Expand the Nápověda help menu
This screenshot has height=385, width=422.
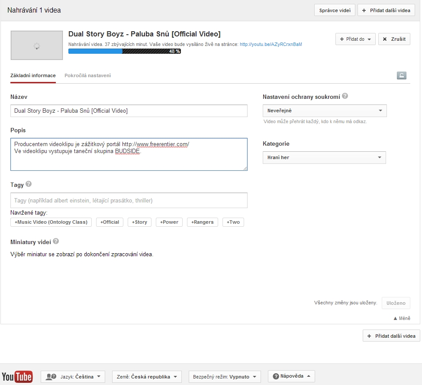click(x=291, y=376)
